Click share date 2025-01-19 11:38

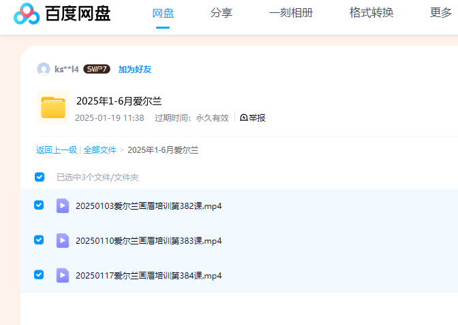pyautogui.click(x=110, y=118)
